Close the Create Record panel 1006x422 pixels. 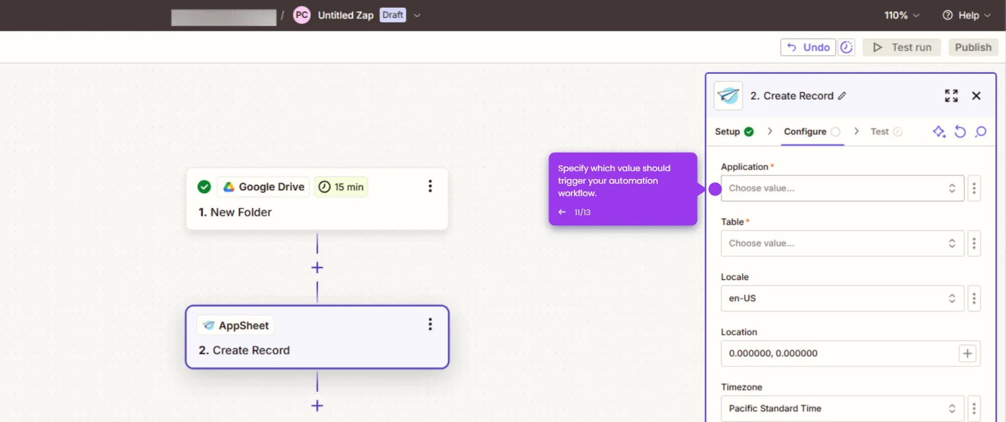coord(976,96)
